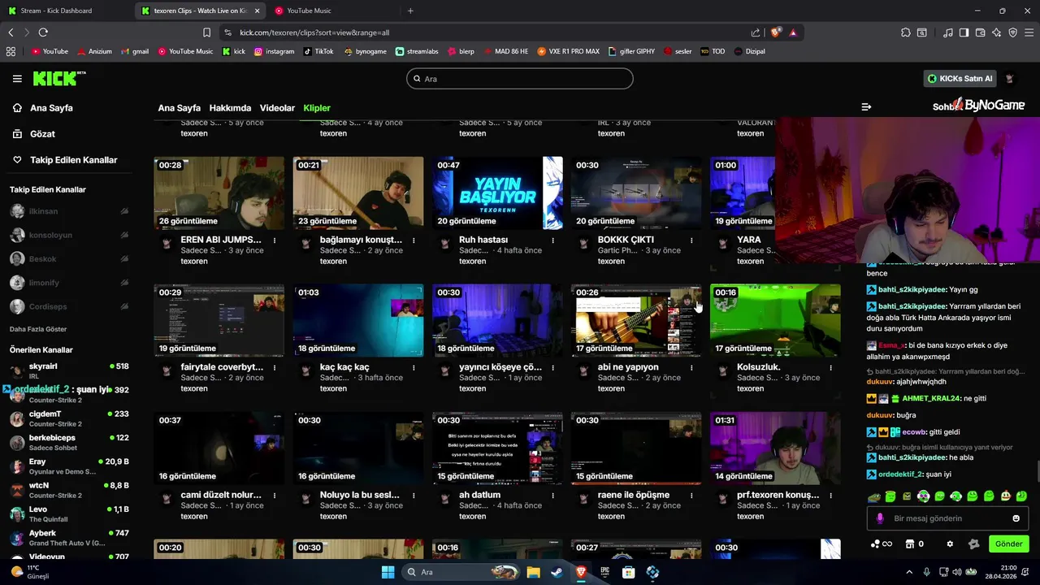Open new browser tab with plus button
The image size is (1040, 585).
point(410,11)
